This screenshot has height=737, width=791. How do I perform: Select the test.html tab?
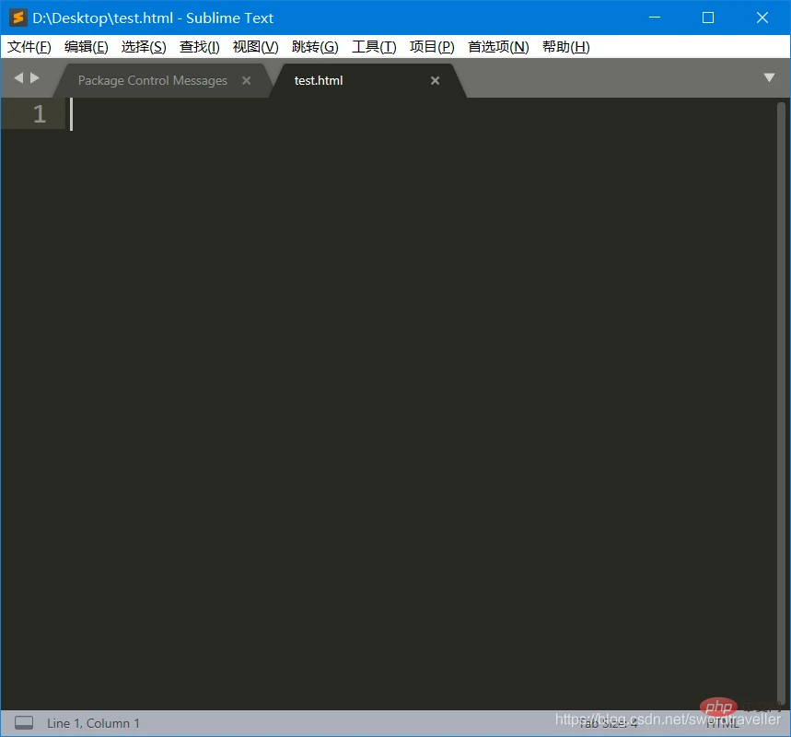click(319, 80)
